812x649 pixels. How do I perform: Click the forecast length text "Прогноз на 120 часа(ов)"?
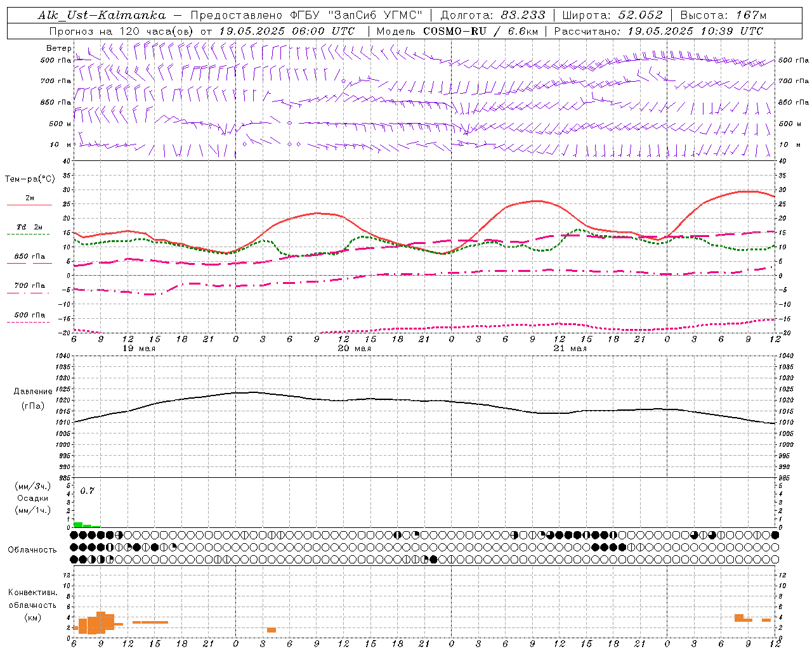[x=122, y=31]
